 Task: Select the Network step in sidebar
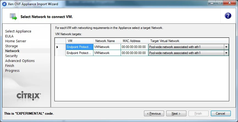tap(12, 51)
